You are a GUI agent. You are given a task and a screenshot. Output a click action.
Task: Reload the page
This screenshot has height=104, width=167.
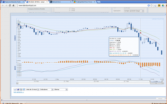coord(10,6)
